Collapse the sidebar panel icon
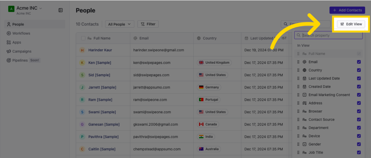Viewport: 371px width, 158px height. tap(61, 10)
